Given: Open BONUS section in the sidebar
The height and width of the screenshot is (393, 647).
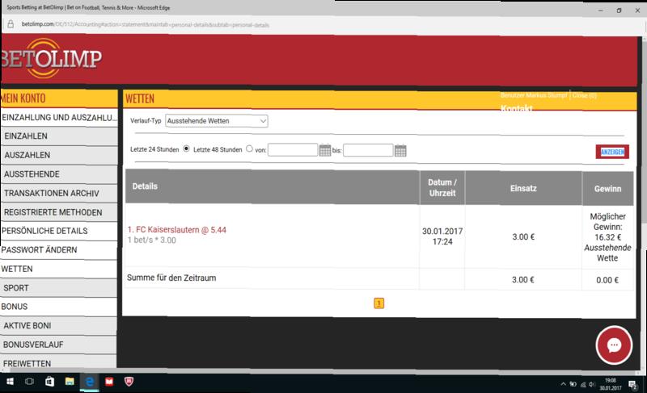Looking at the screenshot, I should 59,307.
